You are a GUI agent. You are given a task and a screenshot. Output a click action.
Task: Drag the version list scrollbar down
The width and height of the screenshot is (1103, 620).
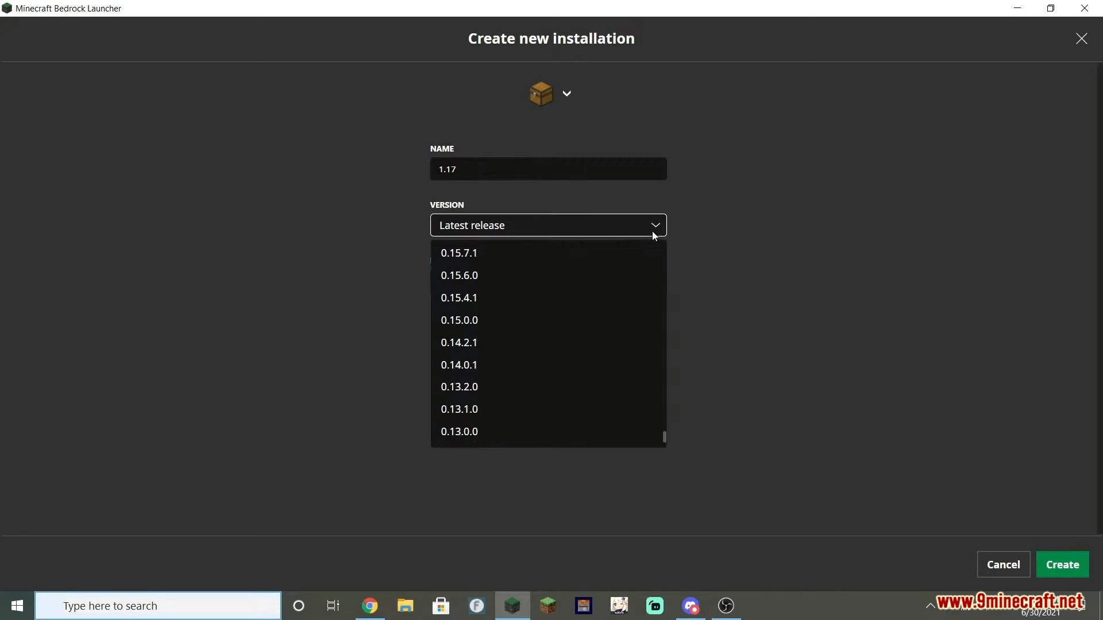(664, 437)
